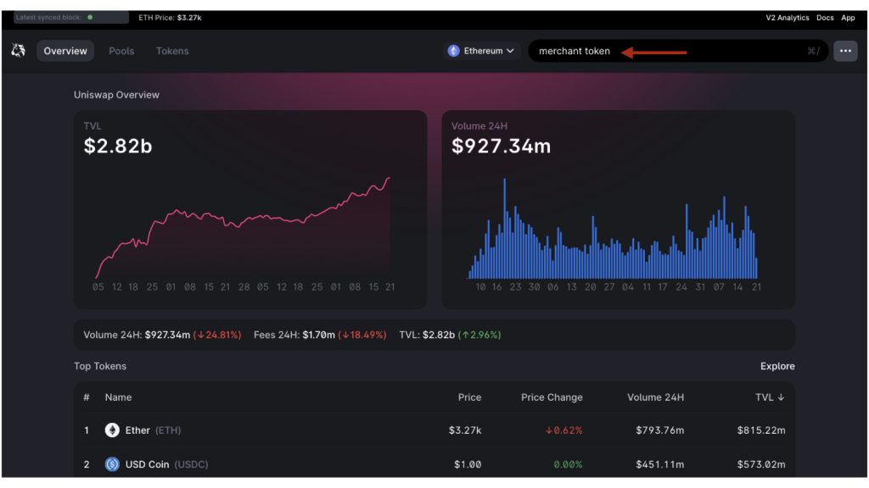Open the three-dots more menu
Screen dimensions: 869x488
tap(845, 51)
